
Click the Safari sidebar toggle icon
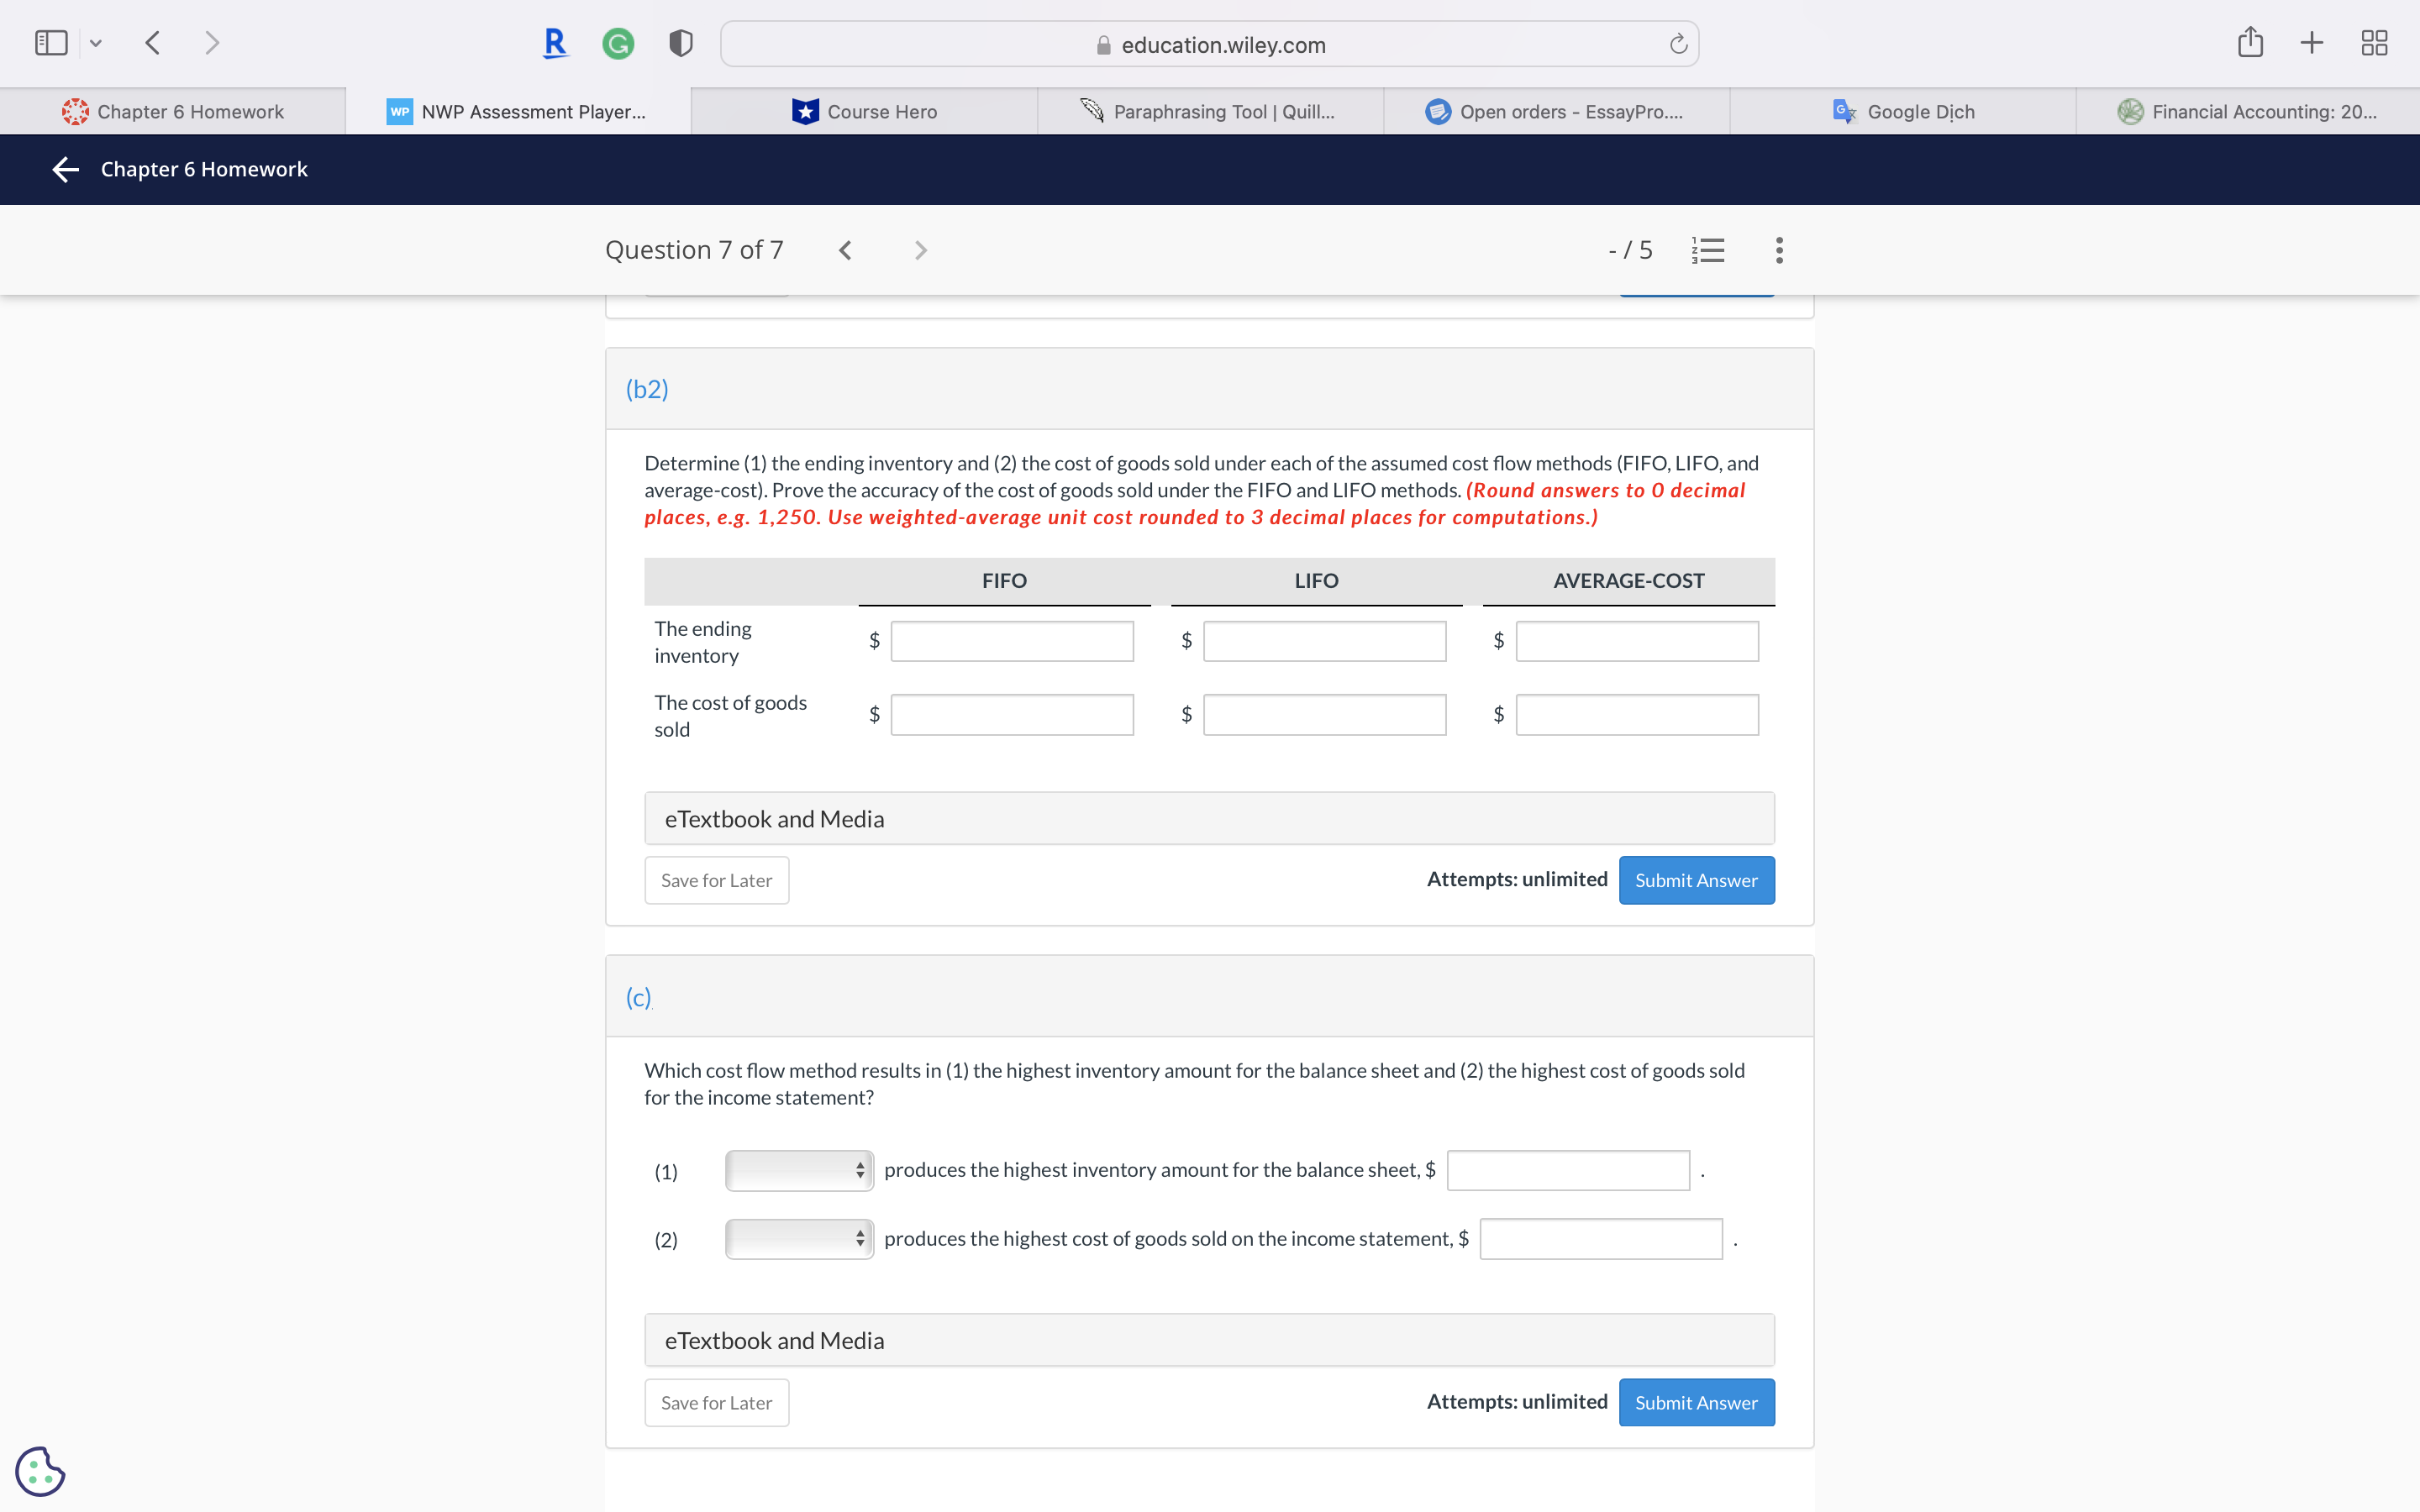(51, 43)
